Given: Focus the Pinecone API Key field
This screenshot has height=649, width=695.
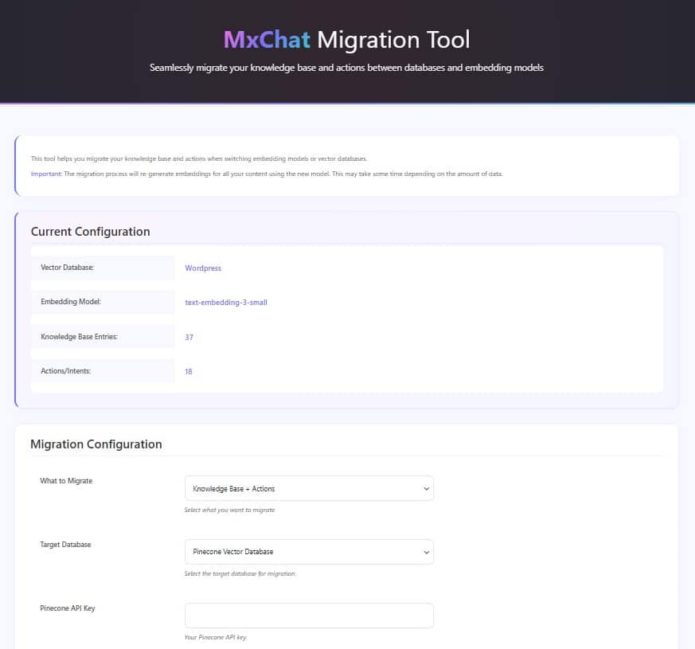Looking at the screenshot, I should click(309, 615).
